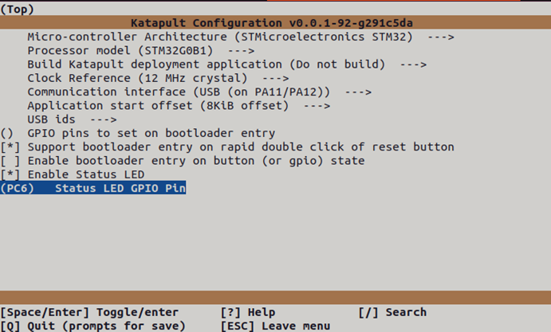Screen dimensions: 551x332
Task: Expand Application start offset arrow
Action: 317,105
